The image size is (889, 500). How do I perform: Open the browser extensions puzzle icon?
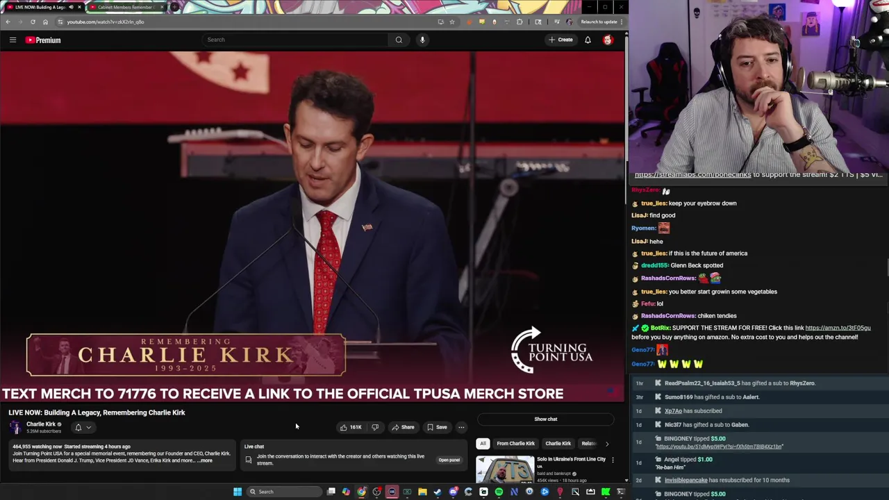[x=520, y=22]
